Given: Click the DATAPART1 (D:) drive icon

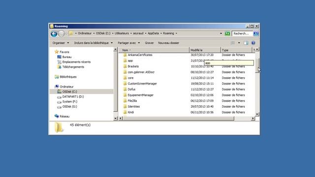Looking at the screenshot, I should coord(59,97).
